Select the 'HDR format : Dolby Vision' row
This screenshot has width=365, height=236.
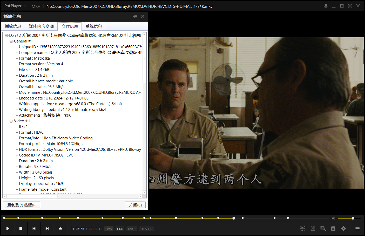[80, 149]
